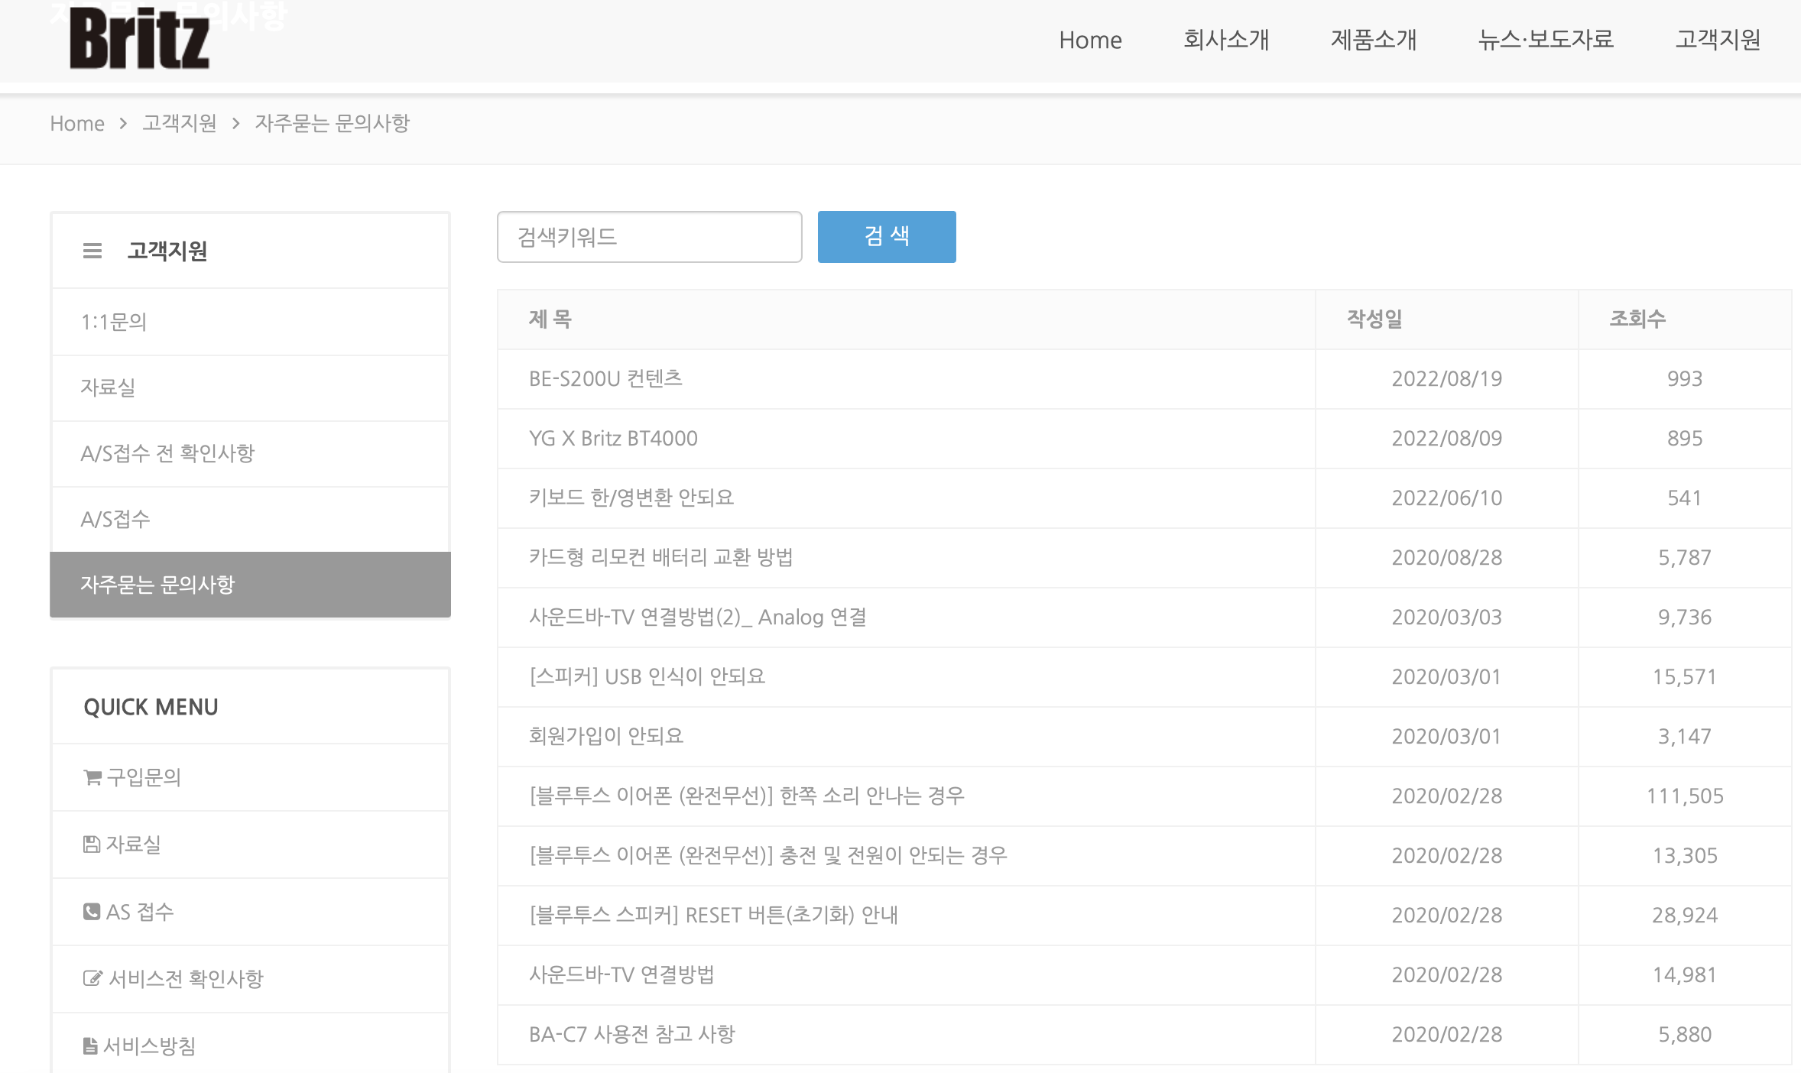Click the phone icon next to AS 접수
The image size is (1801, 1073).
(92, 911)
